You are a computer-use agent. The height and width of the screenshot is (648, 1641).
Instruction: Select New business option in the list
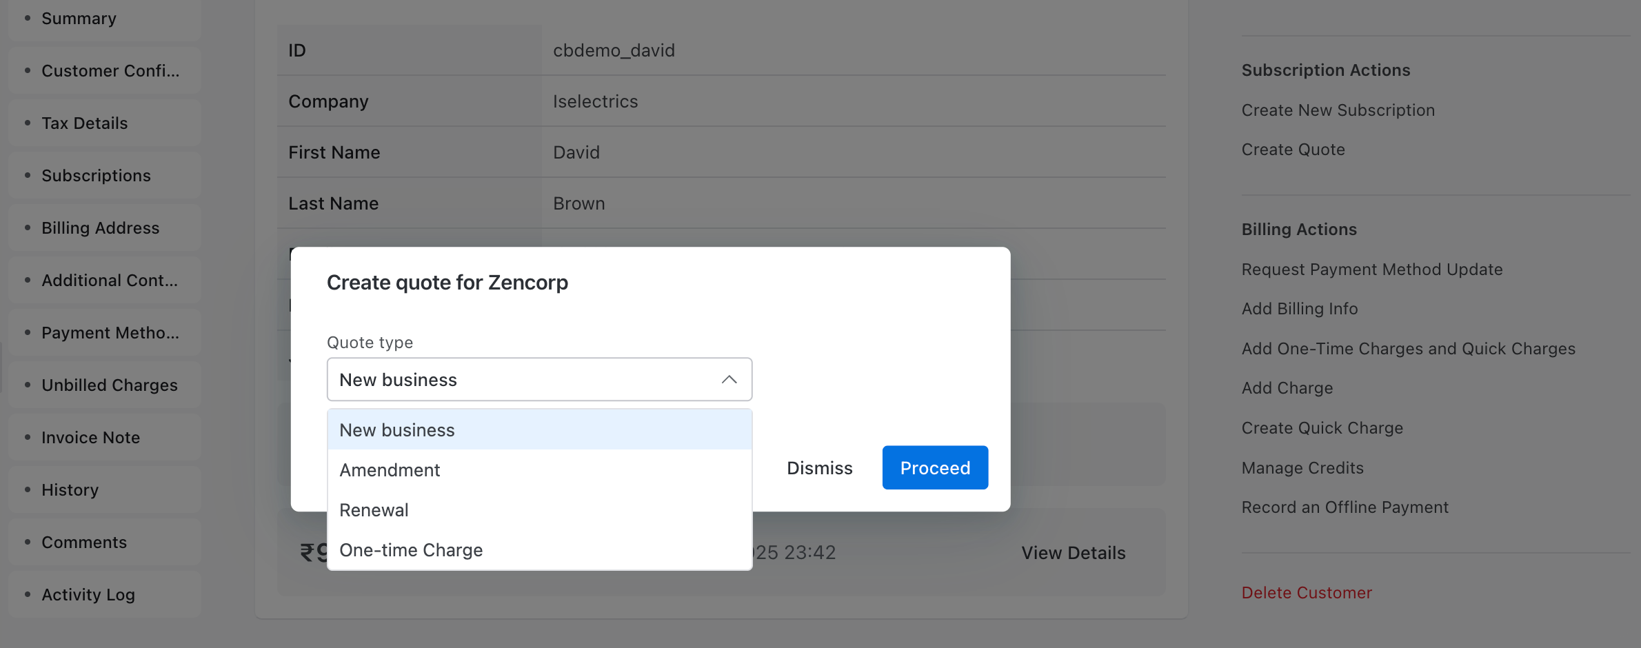397,430
